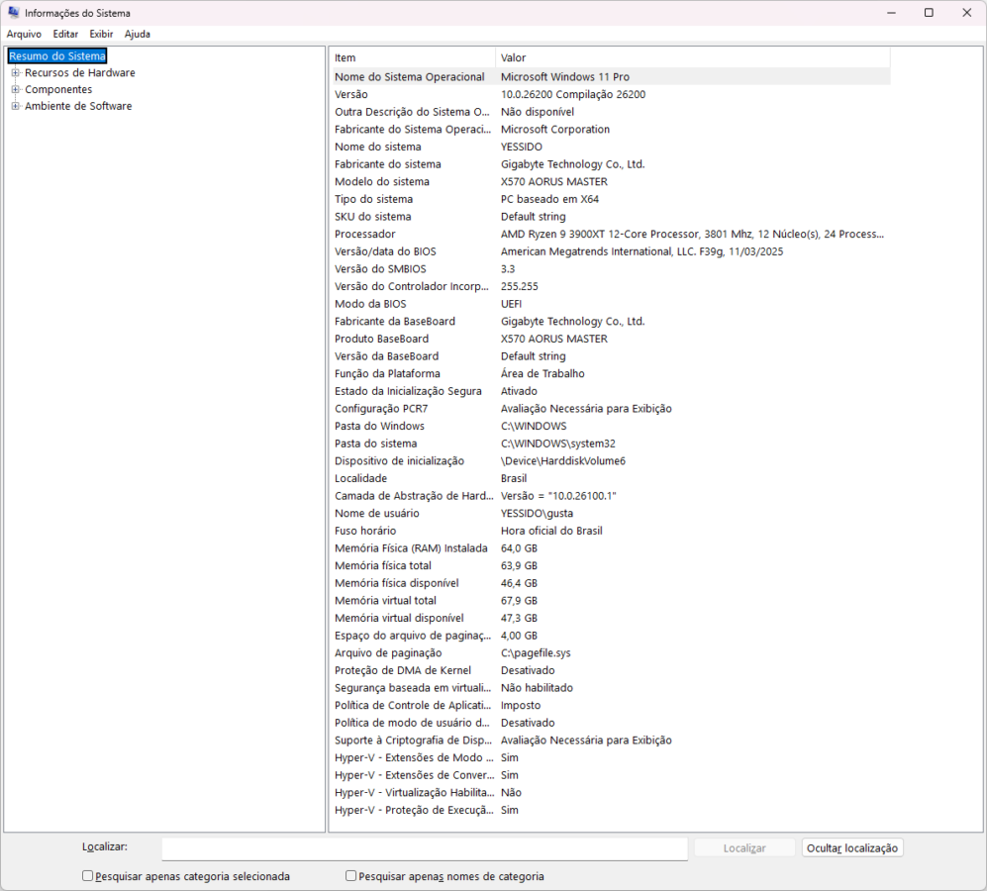Close the System Information window

click(x=967, y=13)
